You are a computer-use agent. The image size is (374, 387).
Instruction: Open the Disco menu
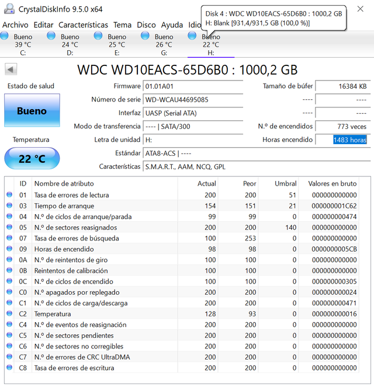tap(146, 25)
